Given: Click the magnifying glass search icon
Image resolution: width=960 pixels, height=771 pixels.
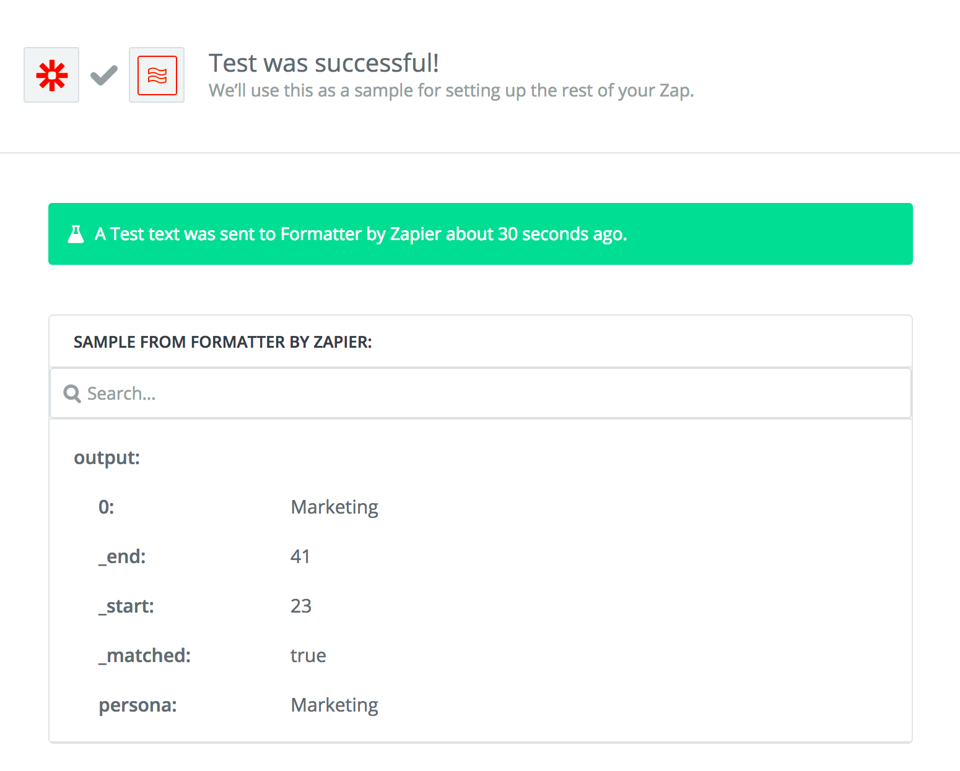Looking at the screenshot, I should 72,394.
